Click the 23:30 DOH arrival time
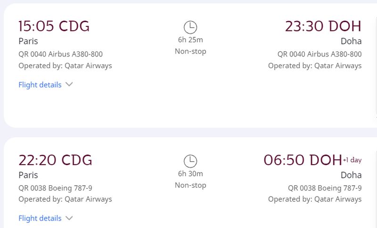This screenshot has width=377, height=228. [323, 26]
